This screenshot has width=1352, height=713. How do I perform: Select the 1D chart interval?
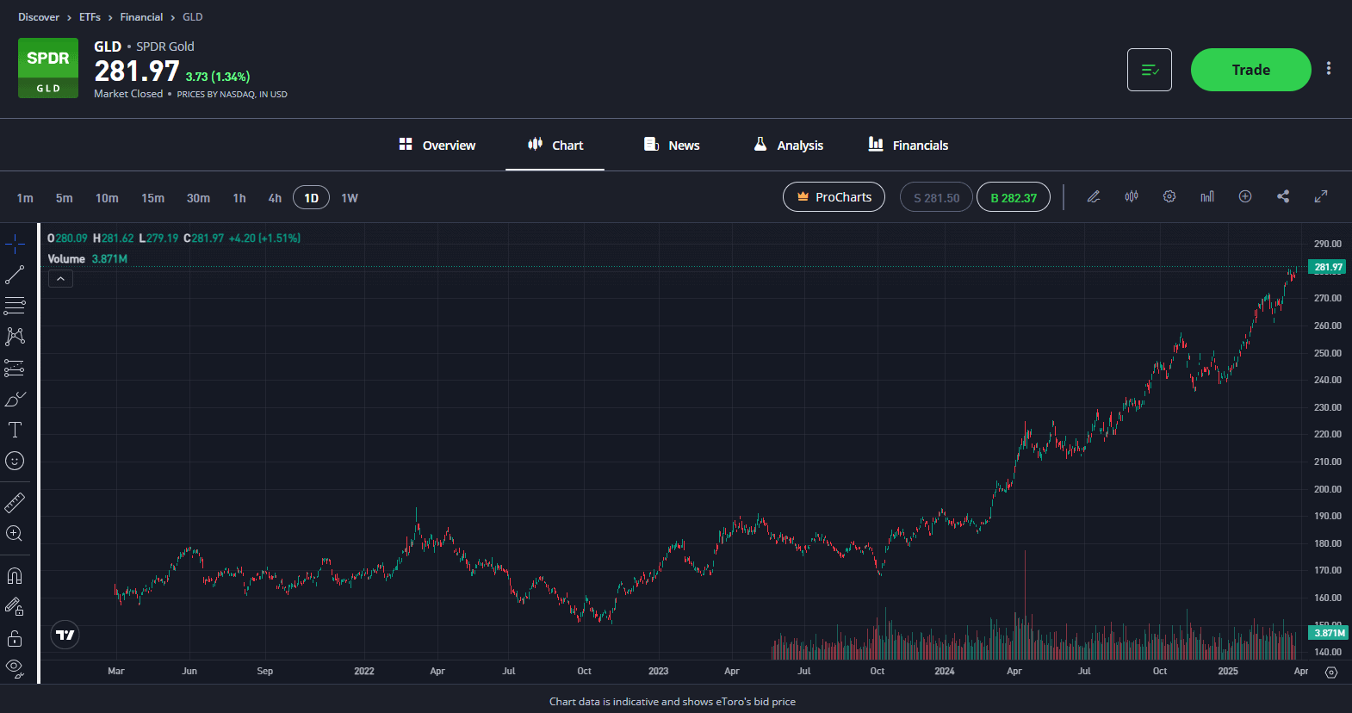click(311, 198)
